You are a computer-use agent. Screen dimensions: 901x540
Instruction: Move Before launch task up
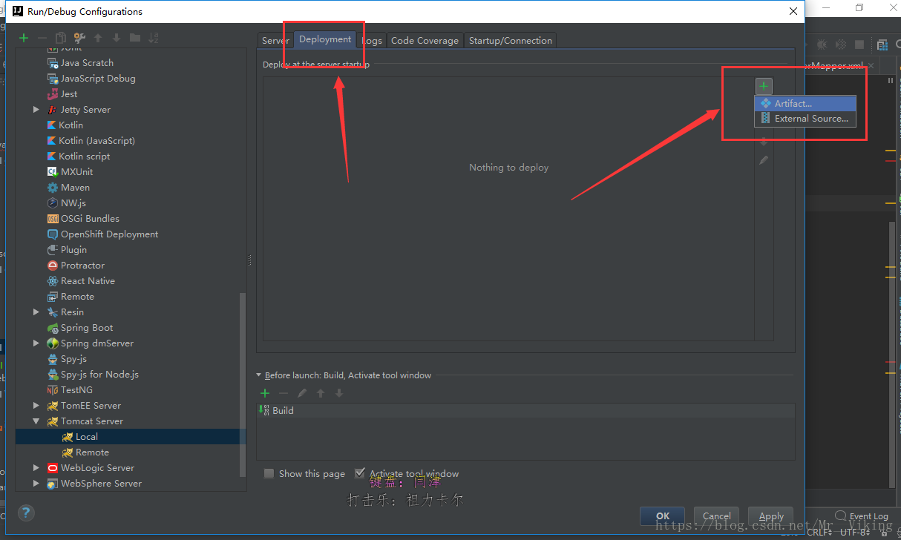point(321,393)
